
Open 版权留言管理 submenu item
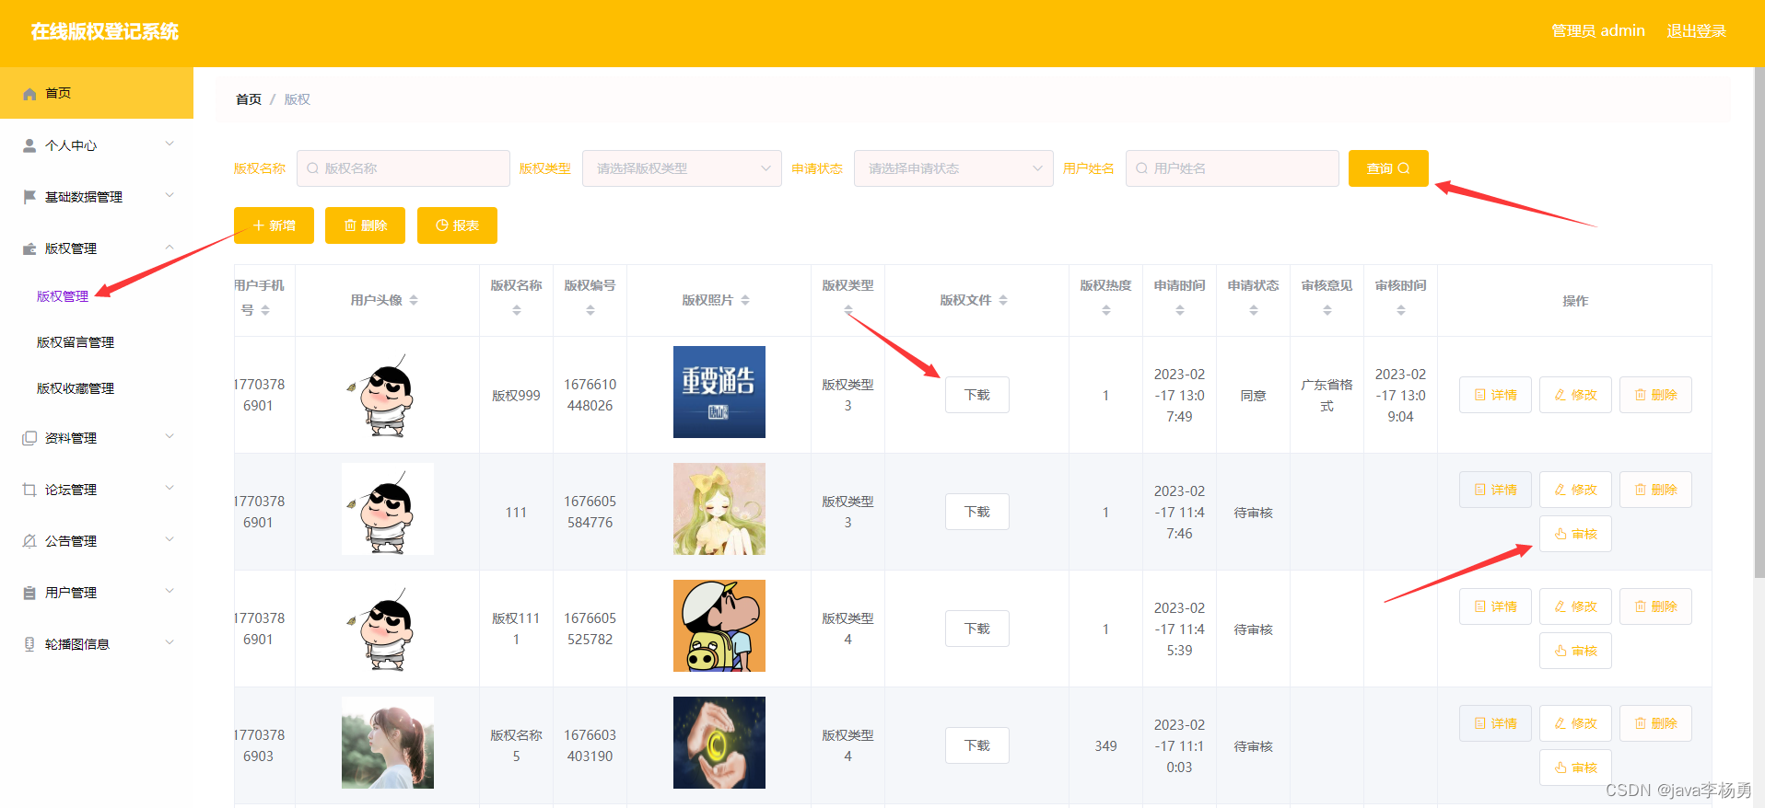tap(76, 342)
